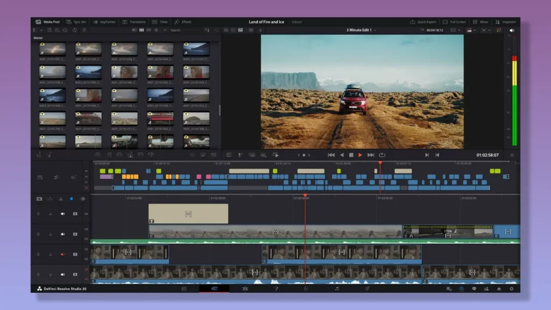
Task: Open the Titles panel
Action: (x=160, y=22)
